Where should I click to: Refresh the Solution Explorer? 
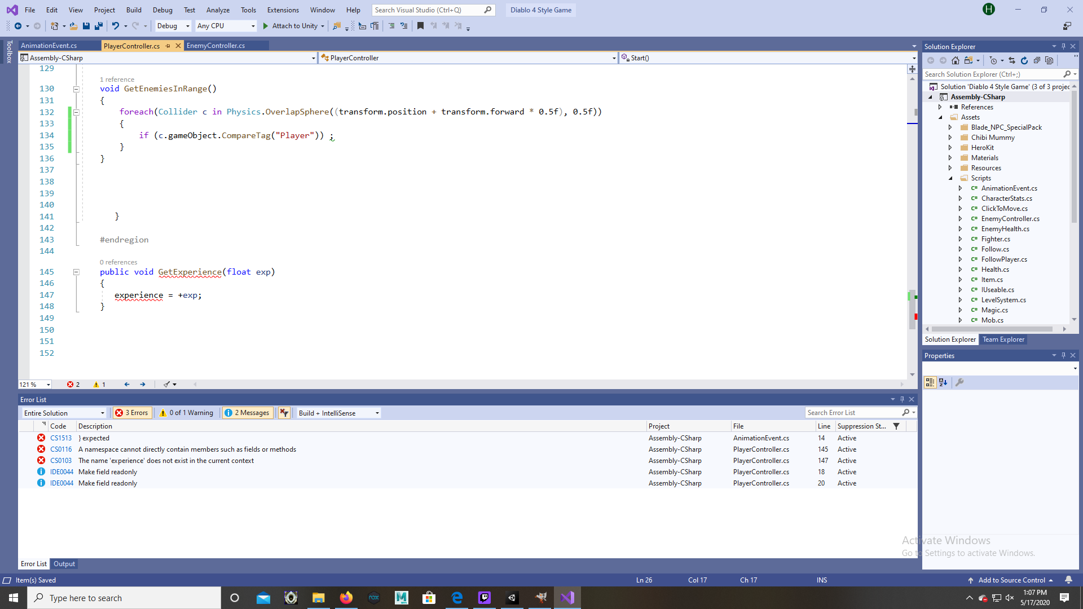(1024, 60)
